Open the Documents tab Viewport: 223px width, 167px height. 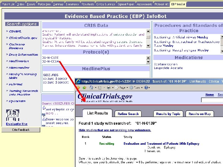click(72, 4)
